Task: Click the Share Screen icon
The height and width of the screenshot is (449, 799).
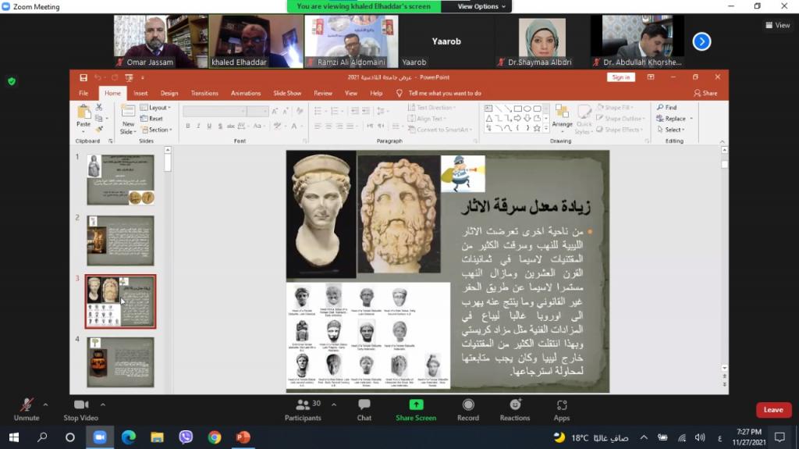Action: tap(416, 404)
